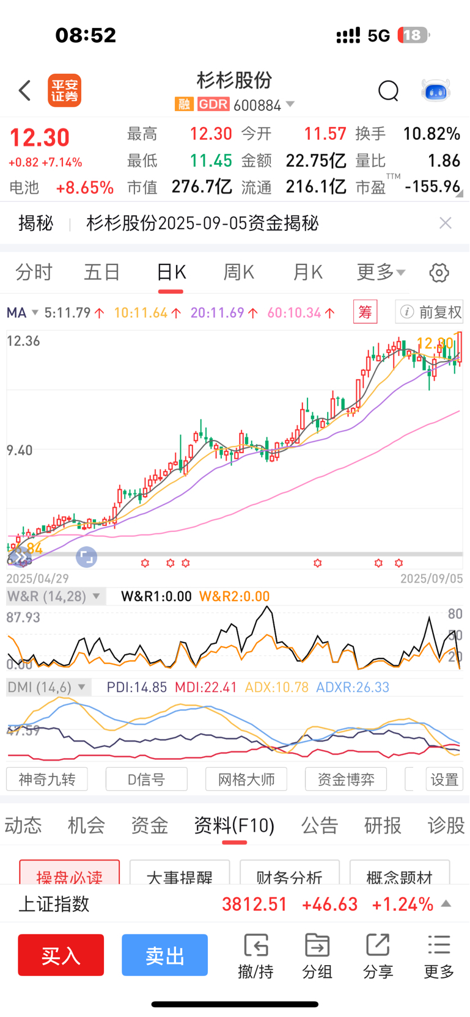Switch to the 资金 tab
Viewport: 470px width, 1017px height.
pos(150,826)
